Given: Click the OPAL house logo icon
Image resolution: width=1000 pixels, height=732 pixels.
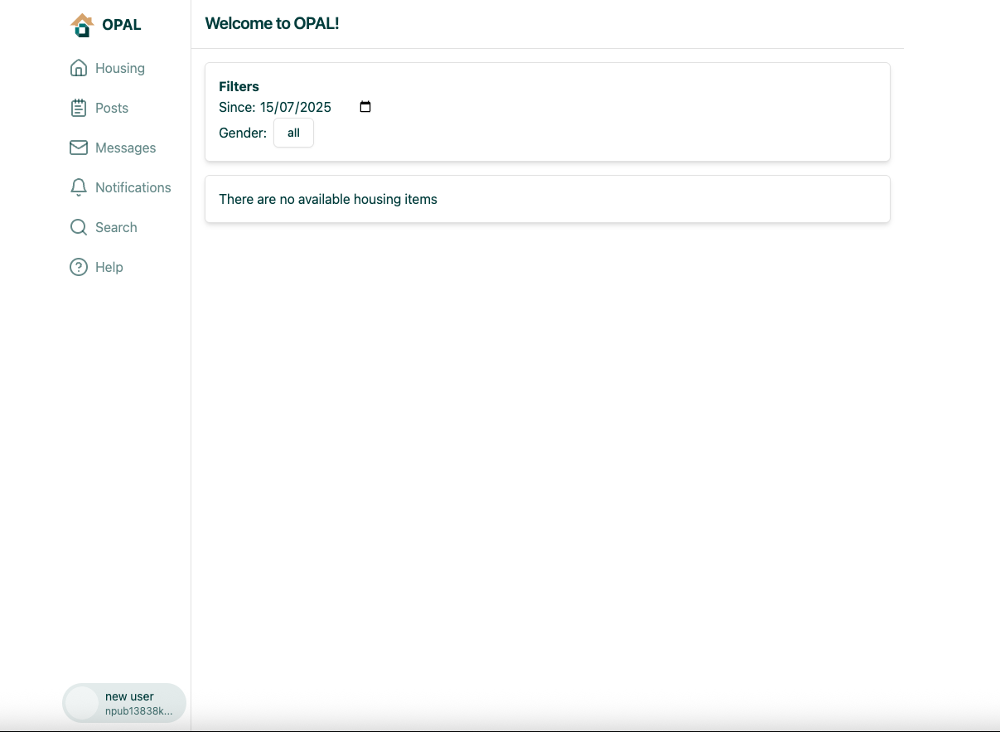Looking at the screenshot, I should pyautogui.click(x=82, y=25).
